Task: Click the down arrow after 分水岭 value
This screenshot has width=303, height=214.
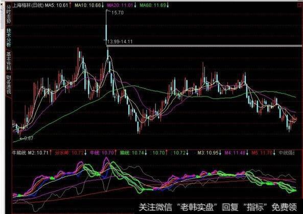Action: (85, 153)
